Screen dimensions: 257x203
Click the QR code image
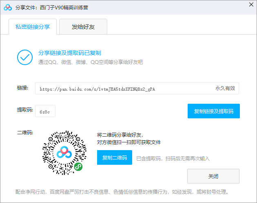click(x=53, y=142)
